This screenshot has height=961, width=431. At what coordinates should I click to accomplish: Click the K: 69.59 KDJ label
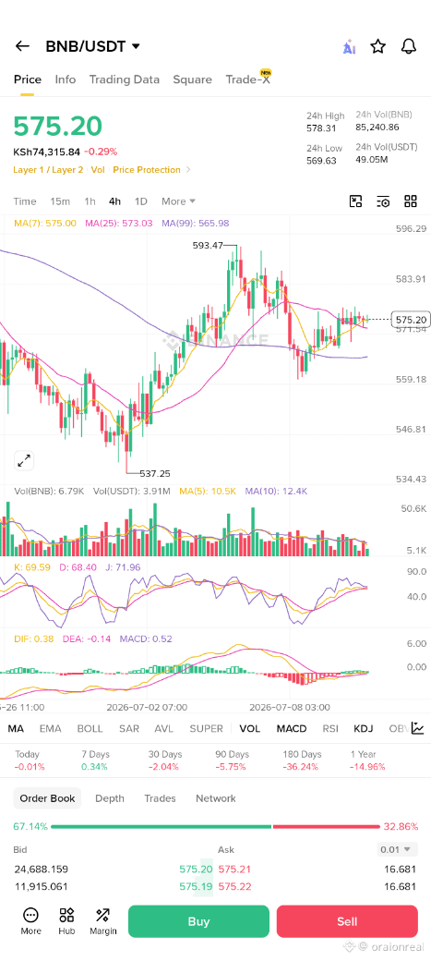[31, 567]
